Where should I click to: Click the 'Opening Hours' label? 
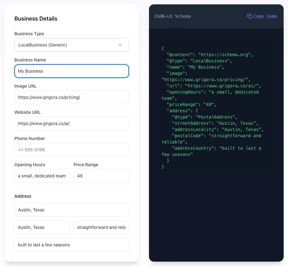[30, 165]
